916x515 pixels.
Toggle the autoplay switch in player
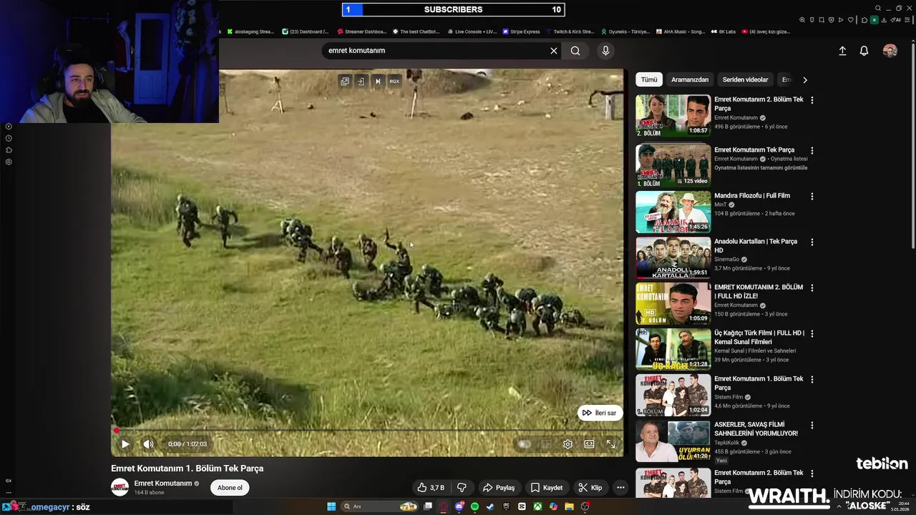[525, 444]
